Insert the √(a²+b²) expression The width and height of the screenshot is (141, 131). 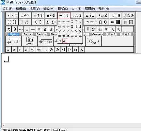[x=13, y=41]
